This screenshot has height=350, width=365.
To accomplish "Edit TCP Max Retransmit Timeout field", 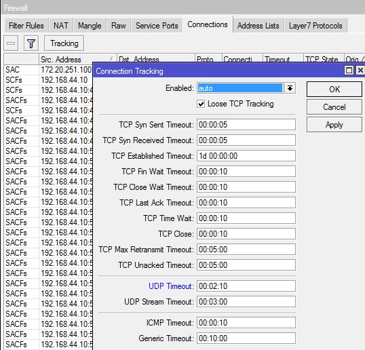I will [246, 250].
